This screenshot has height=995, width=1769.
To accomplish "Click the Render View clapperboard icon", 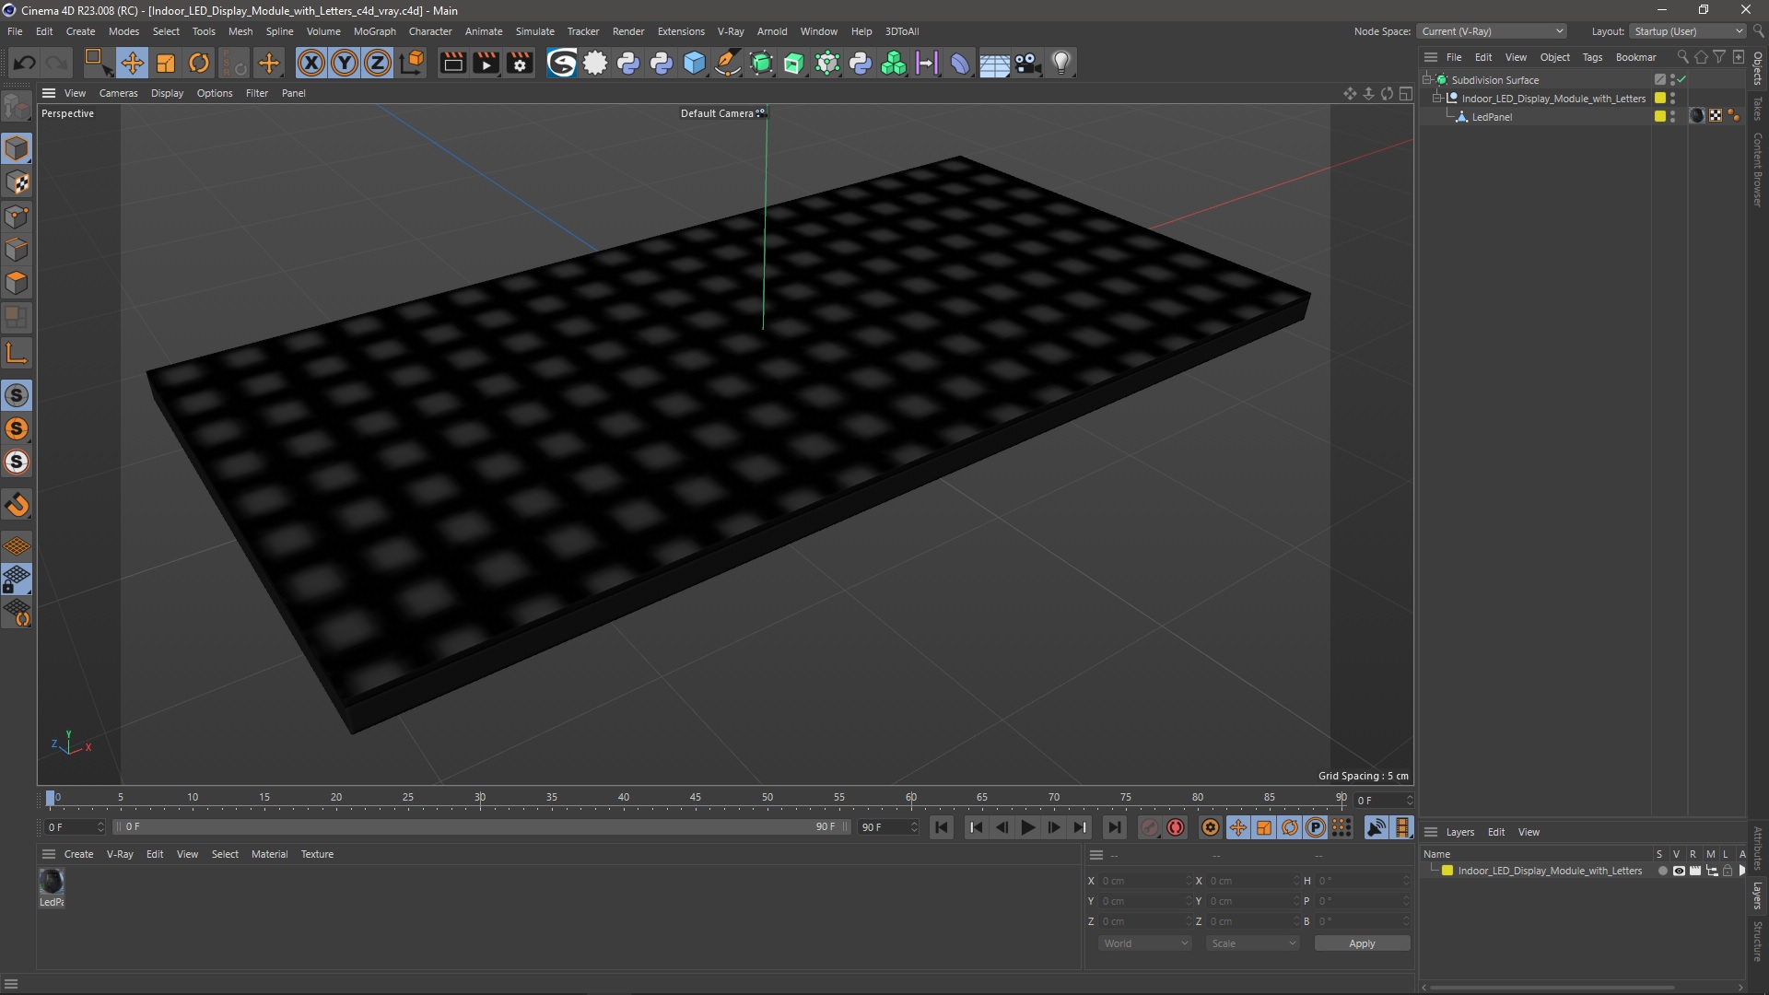I will pos(452,63).
